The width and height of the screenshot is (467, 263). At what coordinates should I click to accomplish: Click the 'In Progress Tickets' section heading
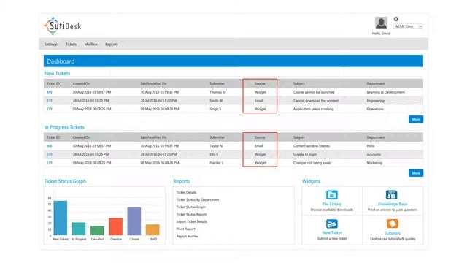(64, 127)
